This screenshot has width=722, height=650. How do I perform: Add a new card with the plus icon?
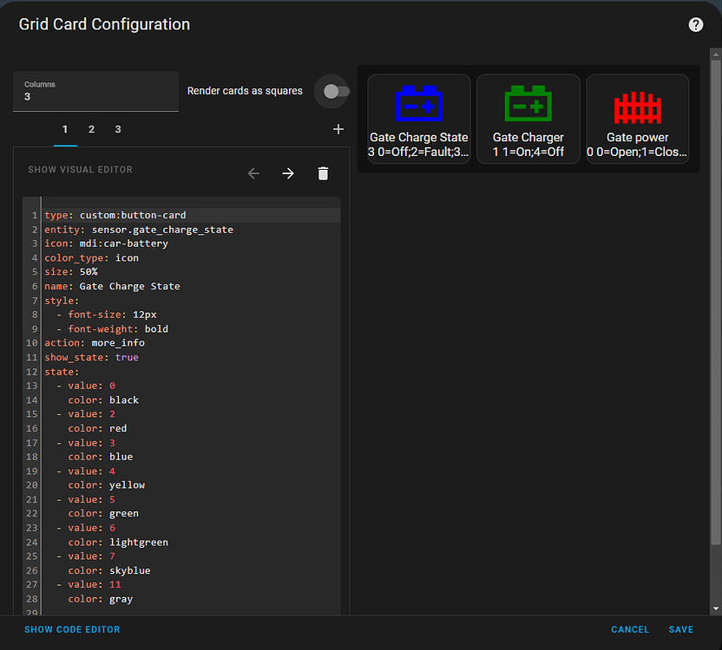tap(338, 128)
